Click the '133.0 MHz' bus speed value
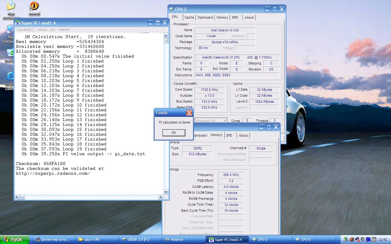The height and width of the screenshot is (244, 391). [x=209, y=102]
